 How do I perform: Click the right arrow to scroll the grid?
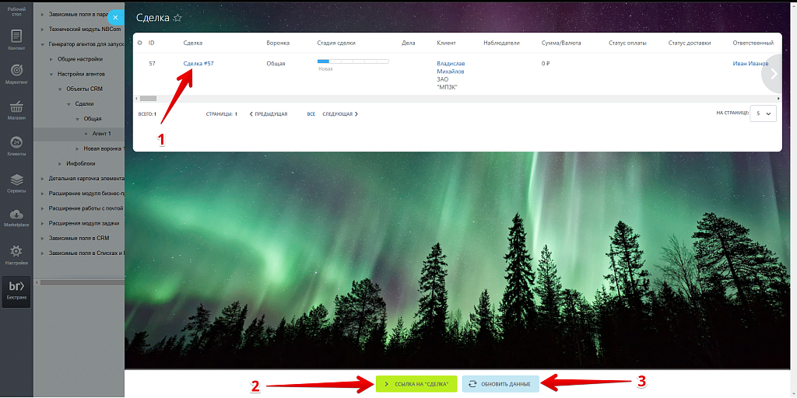click(x=774, y=74)
